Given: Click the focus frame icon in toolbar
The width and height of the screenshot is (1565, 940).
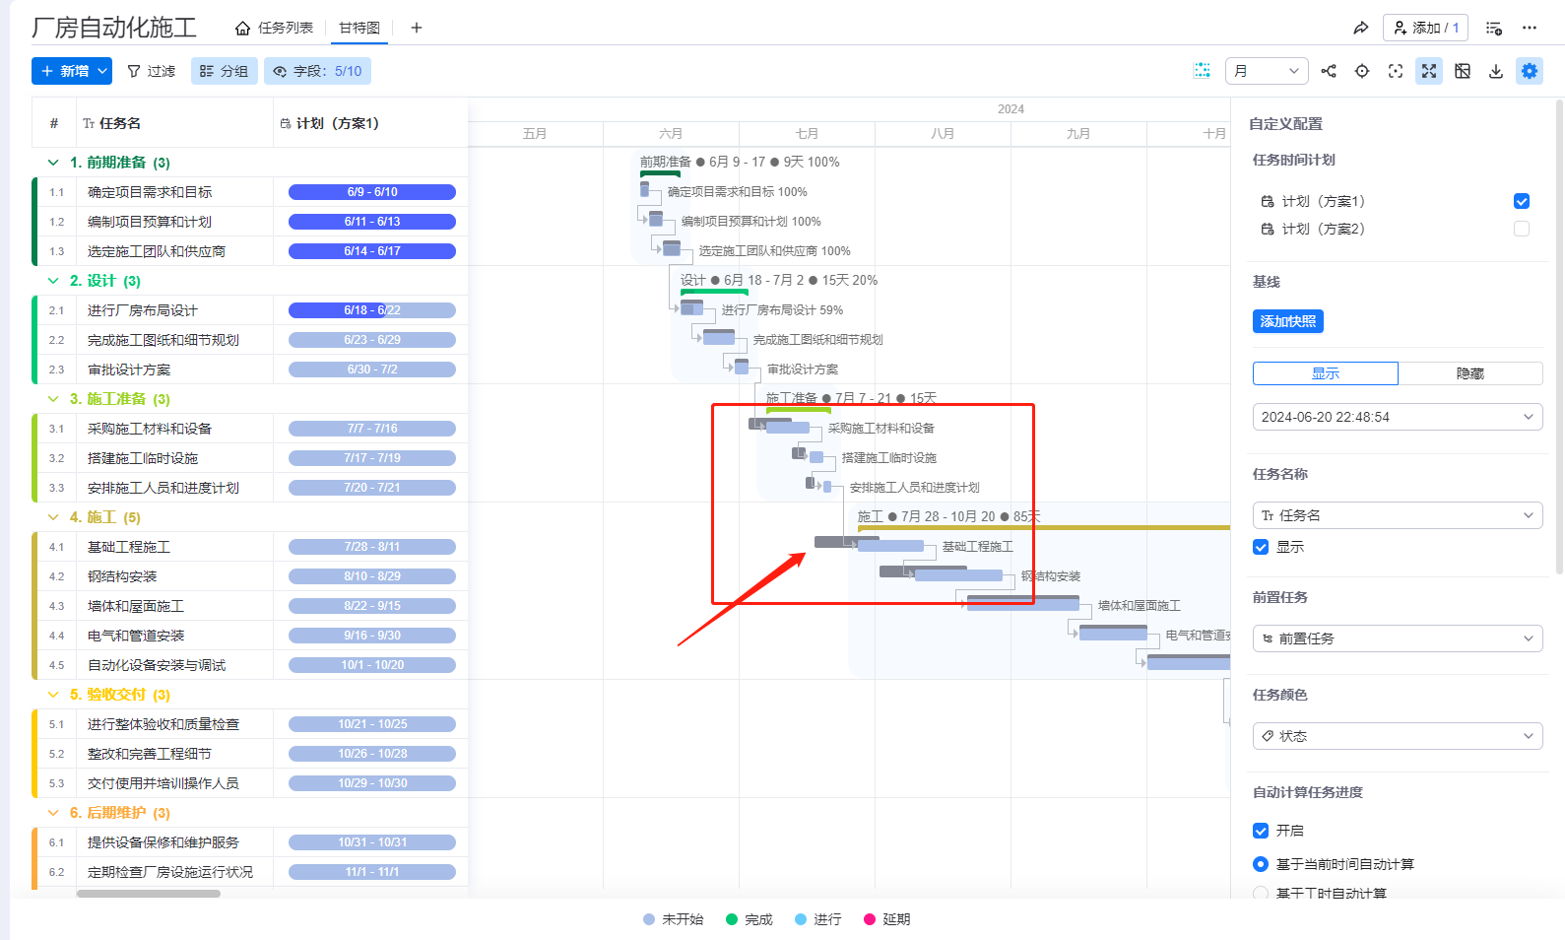Looking at the screenshot, I should pos(1396,71).
